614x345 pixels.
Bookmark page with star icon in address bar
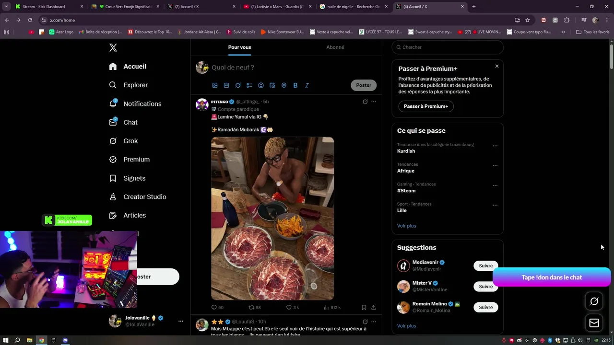click(x=528, y=20)
